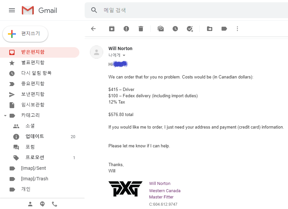Image resolution: width=288 pixels, height=209 pixels.
Task: Expand the recipient details arrow next to 나에게
Action: pyautogui.click(x=124, y=55)
